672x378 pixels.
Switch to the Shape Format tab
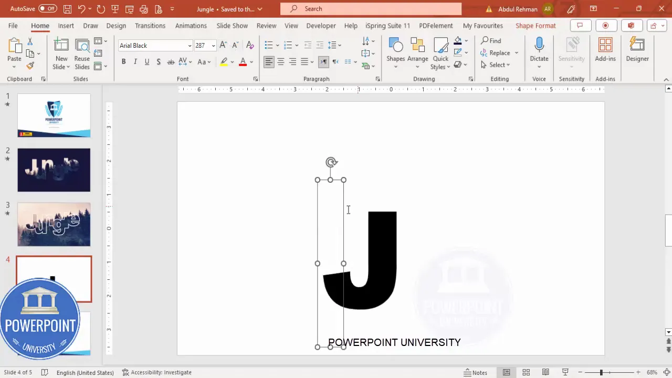pos(535,26)
